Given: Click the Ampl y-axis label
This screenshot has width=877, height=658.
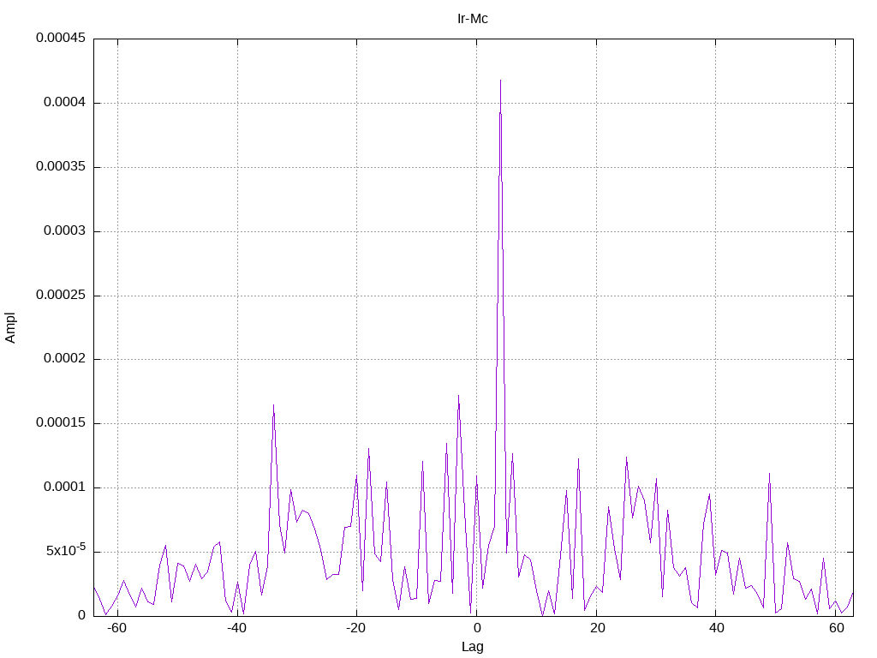Looking at the screenshot, I should tap(10, 328).
